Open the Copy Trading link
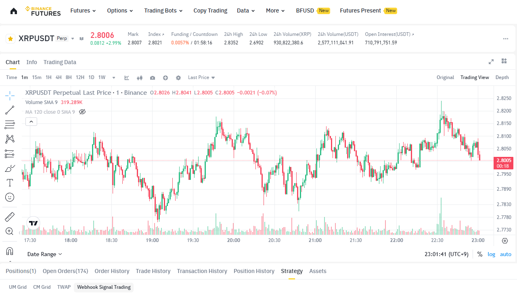The width and height of the screenshot is (517, 294). click(x=210, y=10)
